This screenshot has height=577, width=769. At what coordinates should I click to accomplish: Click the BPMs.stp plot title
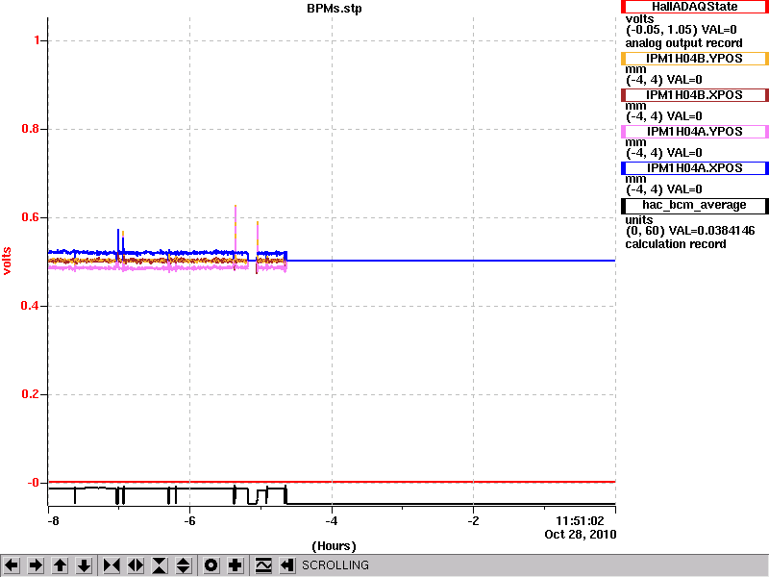334,9
